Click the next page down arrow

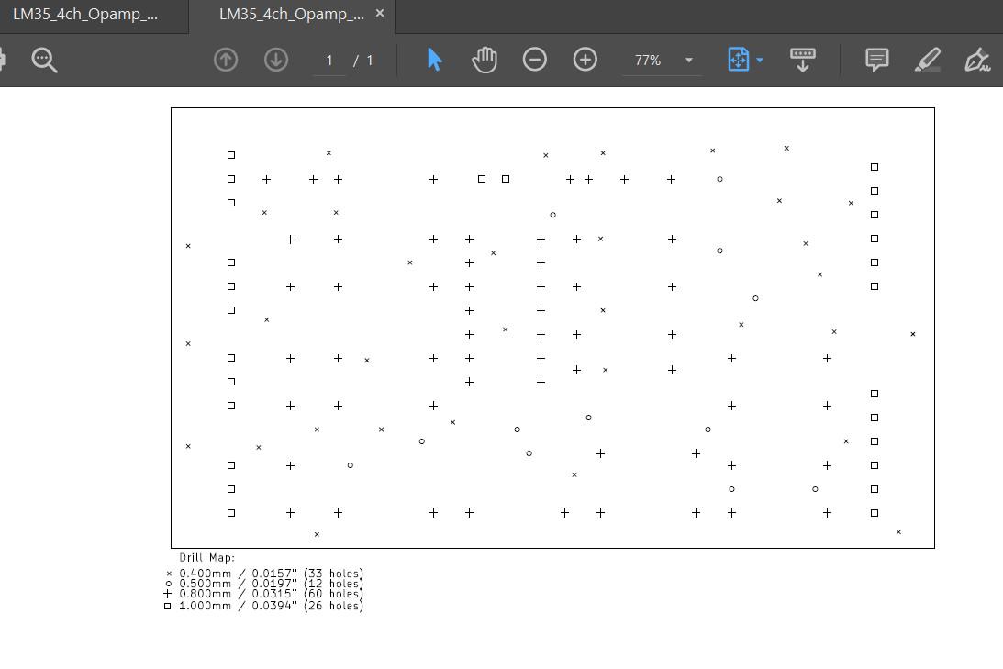(275, 60)
